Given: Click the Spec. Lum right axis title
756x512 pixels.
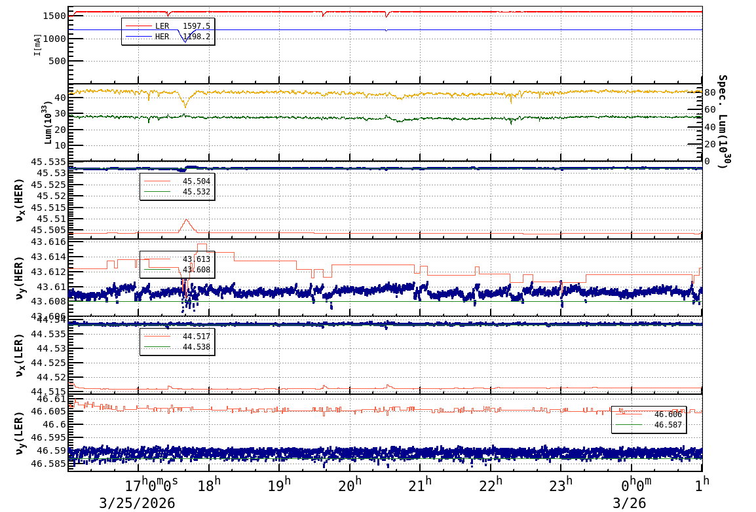Looking at the screenshot, I should (722, 121).
